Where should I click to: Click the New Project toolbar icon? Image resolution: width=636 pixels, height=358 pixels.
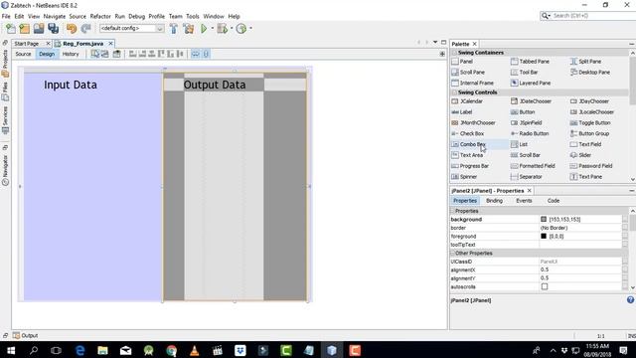point(24,29)
